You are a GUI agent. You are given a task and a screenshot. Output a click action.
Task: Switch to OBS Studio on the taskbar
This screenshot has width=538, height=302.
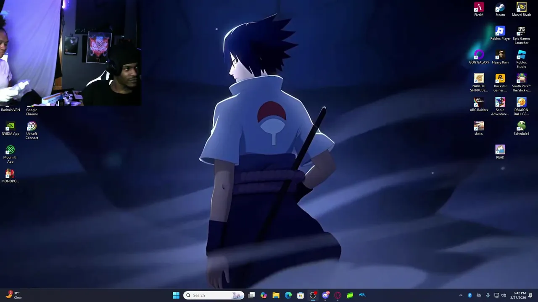[x=313, y=295]
